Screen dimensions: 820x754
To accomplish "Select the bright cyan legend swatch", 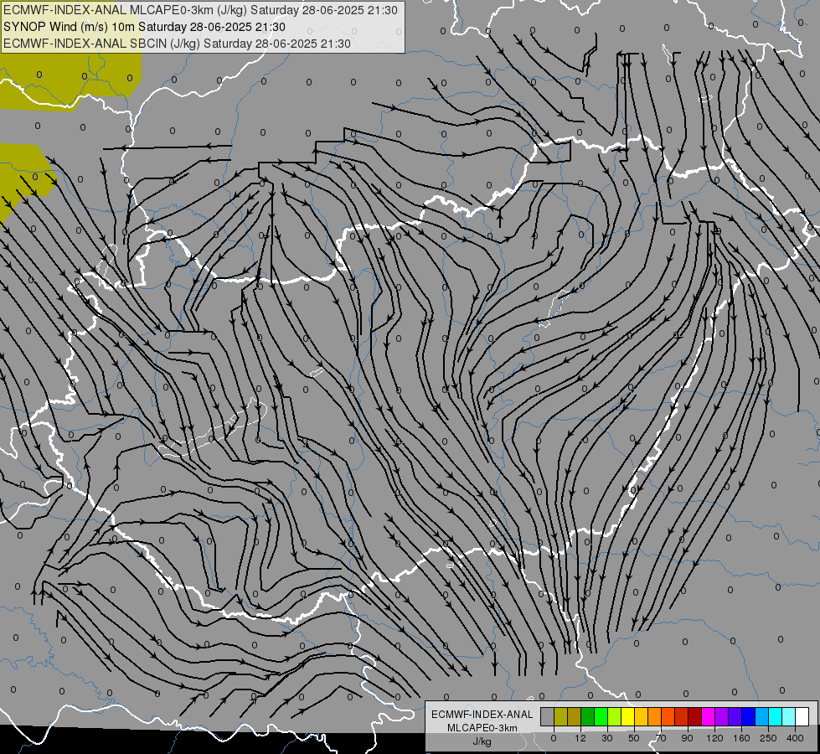I will pos(775,716).
